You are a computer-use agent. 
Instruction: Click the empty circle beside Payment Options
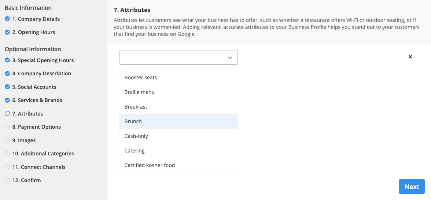tap(7, 127)
